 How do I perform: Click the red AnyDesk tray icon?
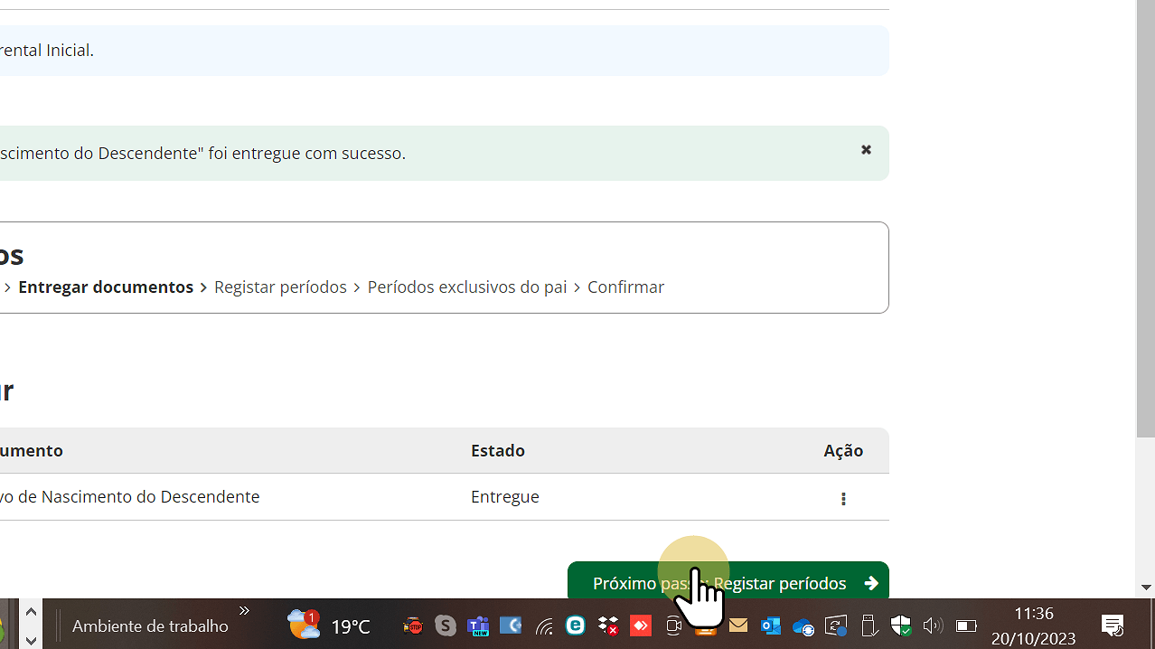(x=641, y=625)
